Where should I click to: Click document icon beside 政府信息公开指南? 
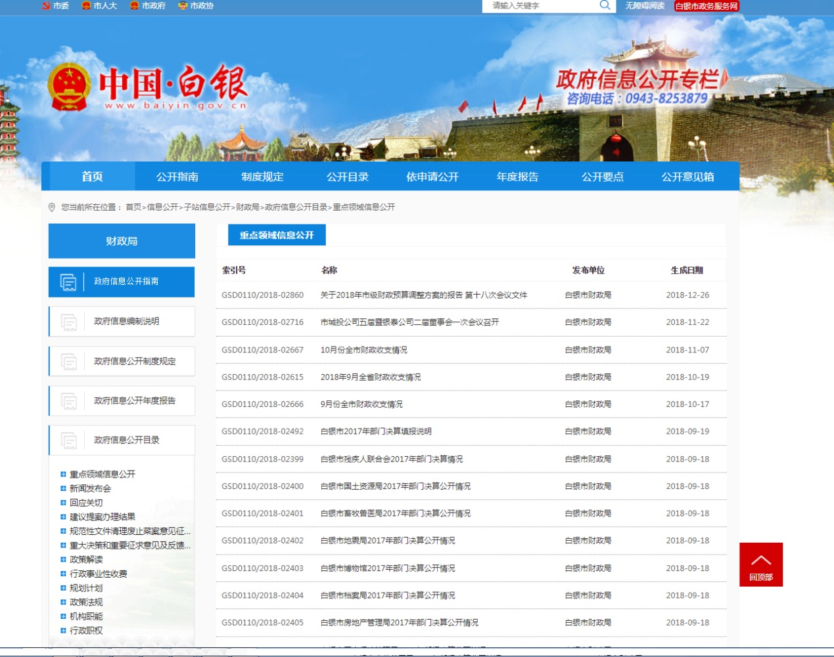68,282
